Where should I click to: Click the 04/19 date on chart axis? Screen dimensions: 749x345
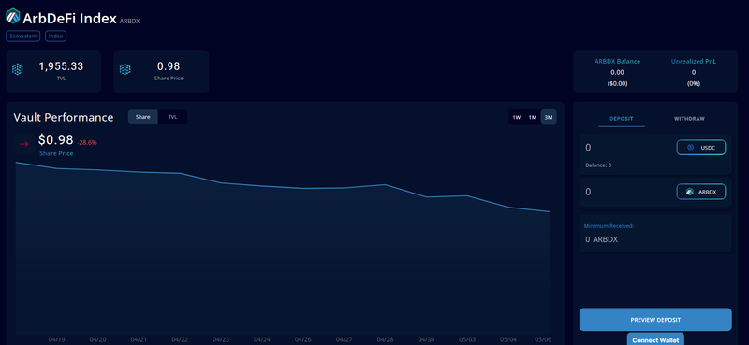click(57, 339)
